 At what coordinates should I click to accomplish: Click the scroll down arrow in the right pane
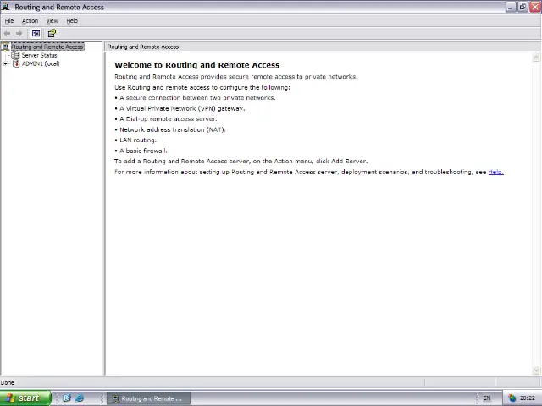(536, 370)
